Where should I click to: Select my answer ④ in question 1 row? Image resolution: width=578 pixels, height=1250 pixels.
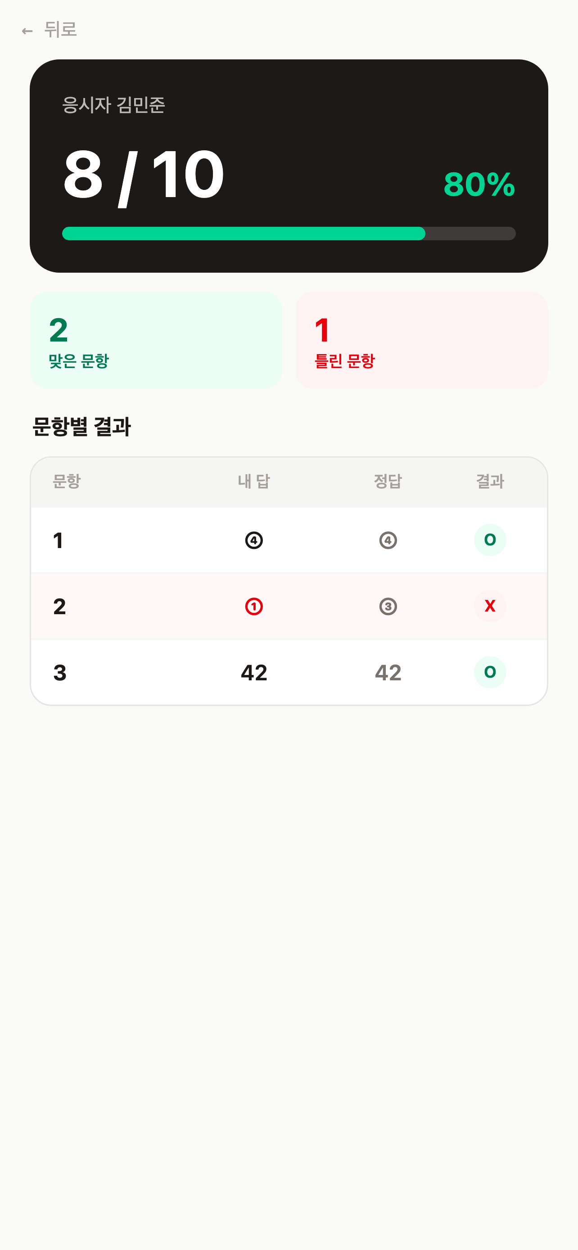254,540
